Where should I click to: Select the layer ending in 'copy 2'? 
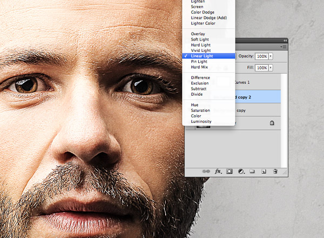258,97
